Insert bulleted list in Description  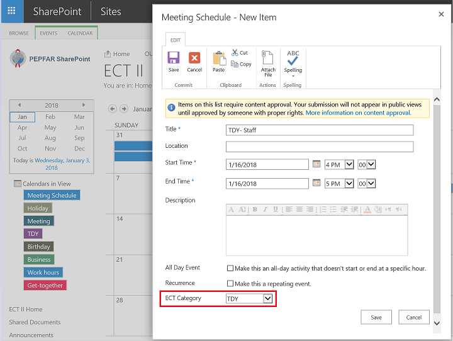point(333,210)
